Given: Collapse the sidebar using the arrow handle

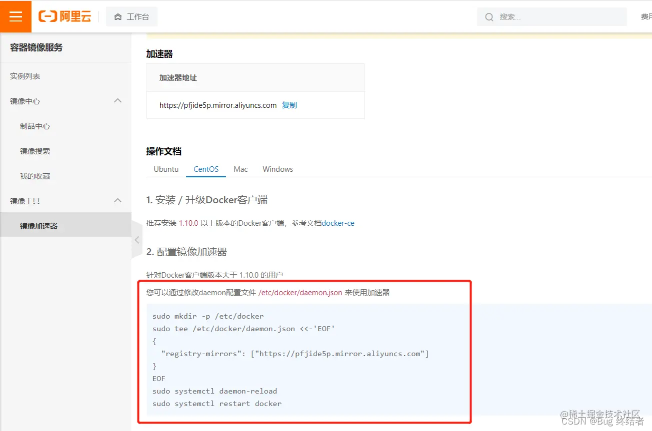Looking at the screenshot, I should (137, 240).
